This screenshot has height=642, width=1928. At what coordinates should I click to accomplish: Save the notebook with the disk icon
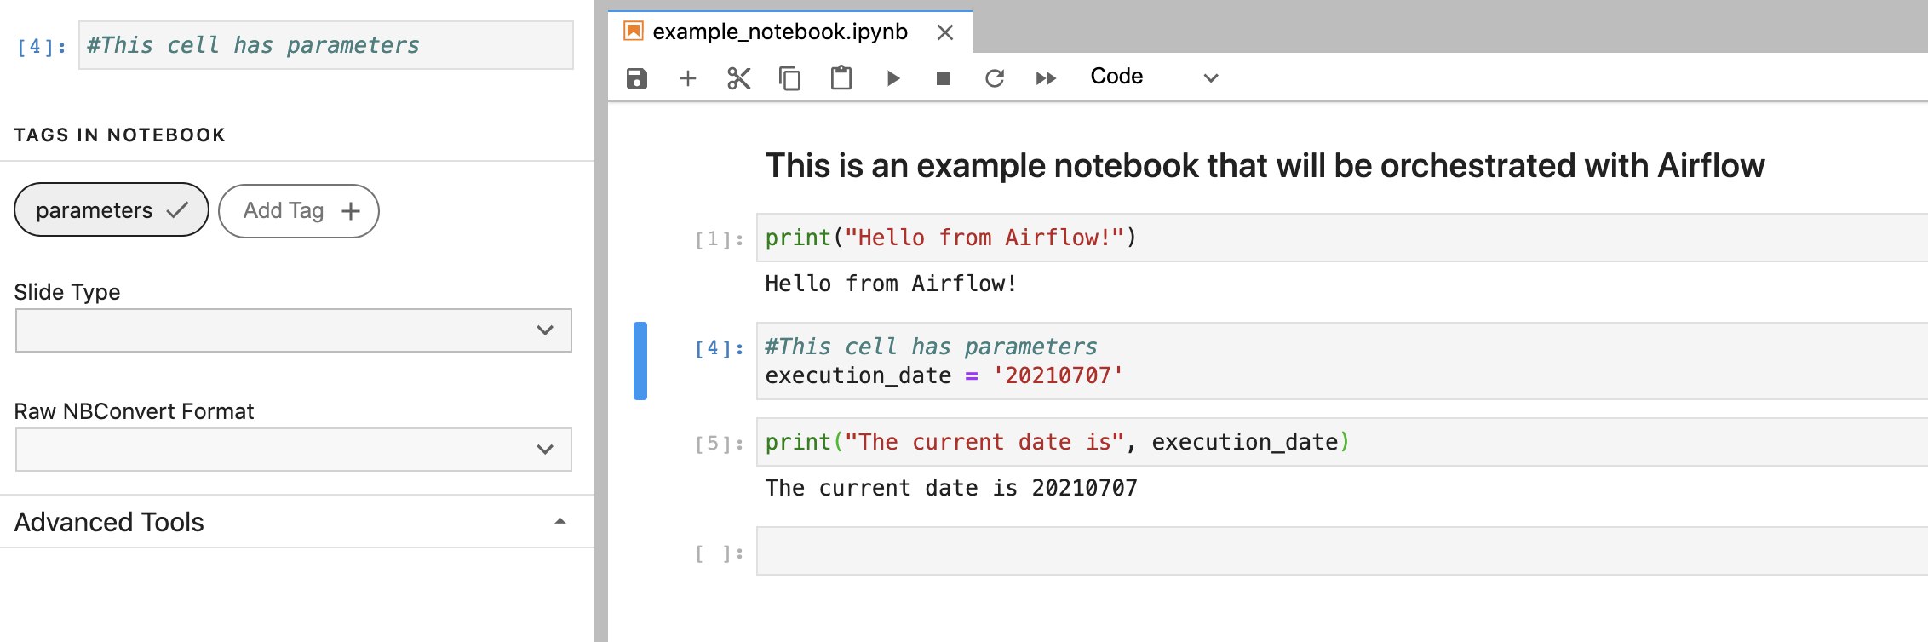(x=636, y=78)
